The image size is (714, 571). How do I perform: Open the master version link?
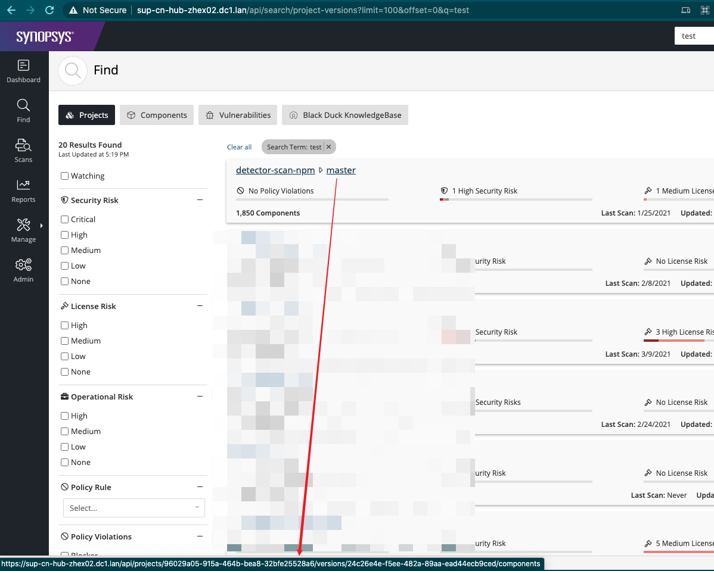341,170
